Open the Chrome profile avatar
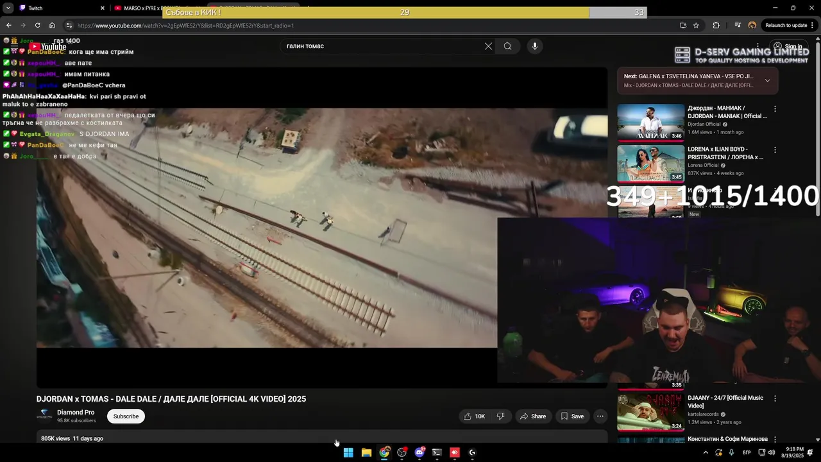The height and width of the screenshot is (462, 821). (x=752, y=26)
